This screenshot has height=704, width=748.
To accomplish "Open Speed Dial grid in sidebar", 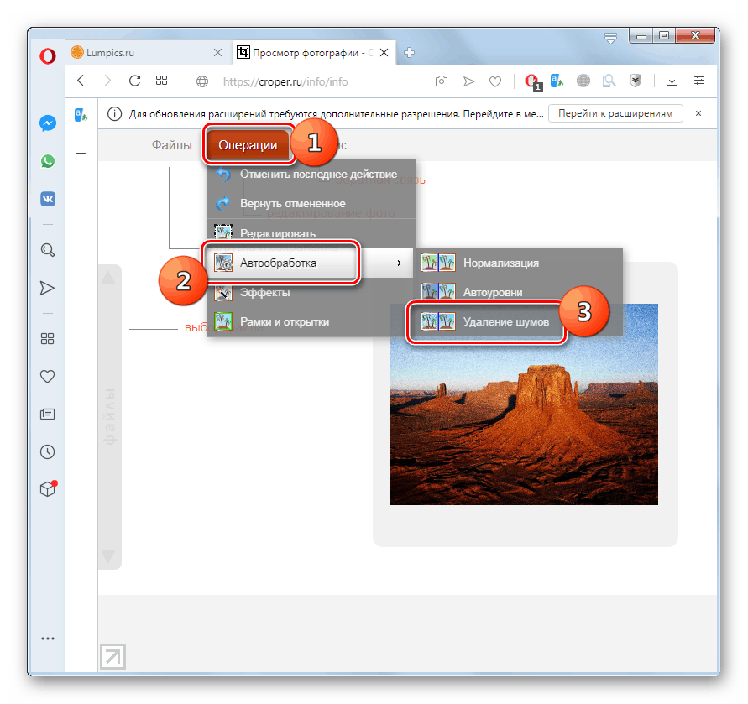I will (47, 339).
